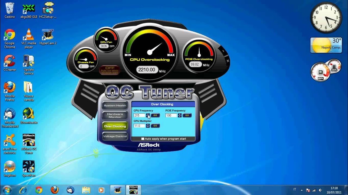The height and width of the screenshot is (195, 348).
Task: Apply PCIE Frequency with GO button
Action: 187,115
